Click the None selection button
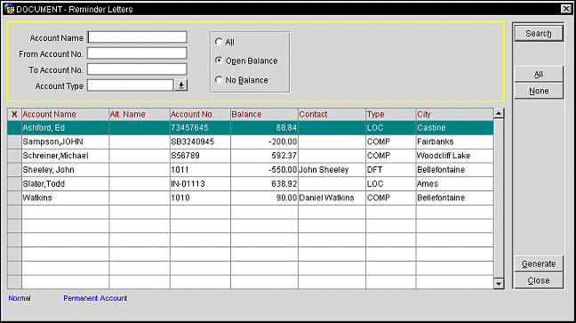Viewport: 576px width, 323px height. click(539, 91)
